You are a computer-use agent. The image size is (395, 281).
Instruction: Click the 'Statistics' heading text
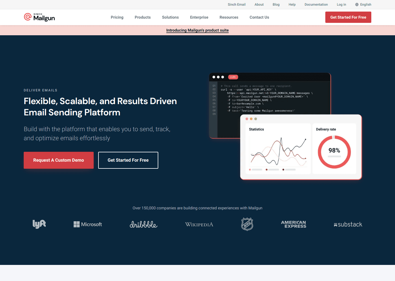(x=256, y=129)
